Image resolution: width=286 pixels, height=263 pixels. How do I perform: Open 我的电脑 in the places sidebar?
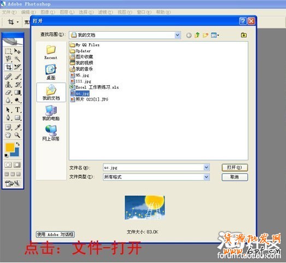tap(51, 113)
